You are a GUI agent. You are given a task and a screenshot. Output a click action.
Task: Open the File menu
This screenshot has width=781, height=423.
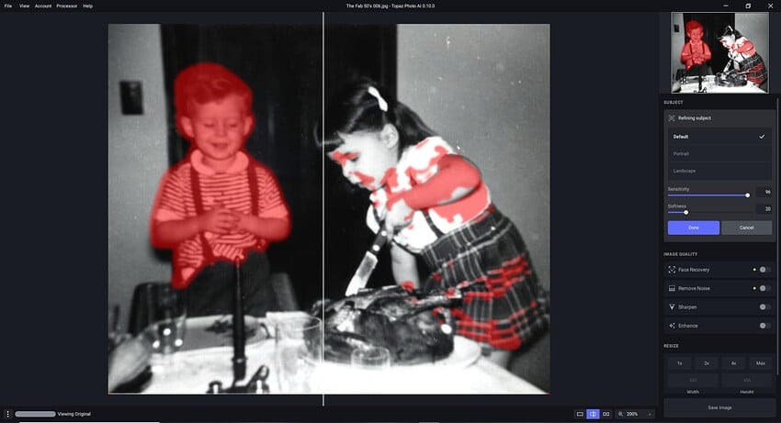8,6
